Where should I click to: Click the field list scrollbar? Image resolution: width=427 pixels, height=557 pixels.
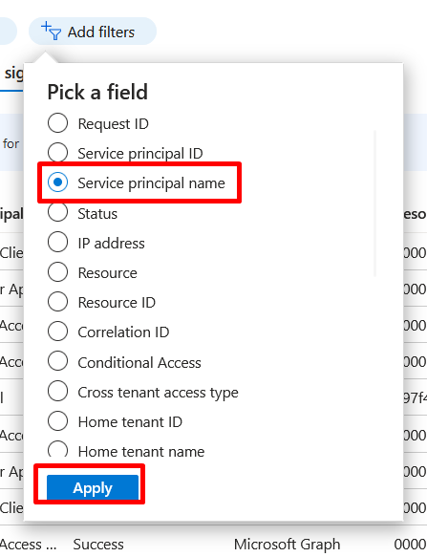pos(374,204)
